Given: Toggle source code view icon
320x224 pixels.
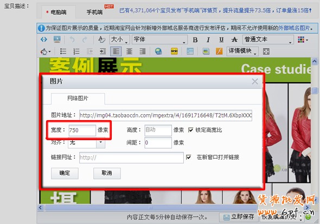Looking at the screenshot, I should point(44,39).
